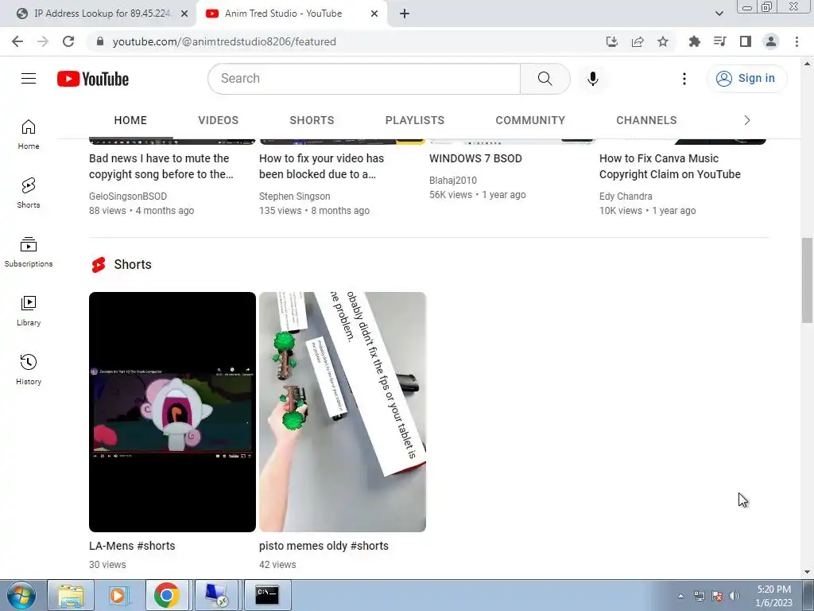Open LA-Mens #shorts thumbnail
Viewport: 814px width, 611px height.
(x=172, y=412)
